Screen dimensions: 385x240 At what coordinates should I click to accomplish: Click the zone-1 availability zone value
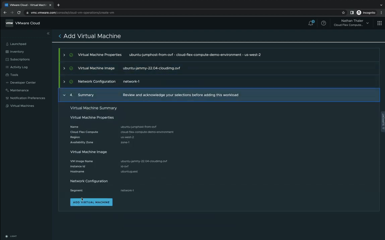pos(125,142)
